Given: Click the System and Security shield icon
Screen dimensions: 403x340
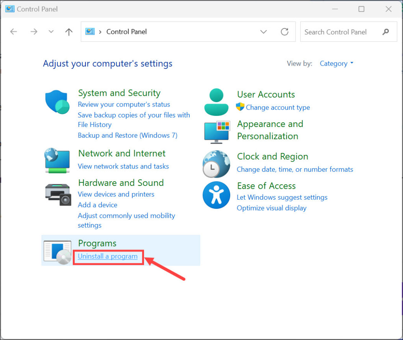Looking at the screenshot, I should (x=57, y=102).
